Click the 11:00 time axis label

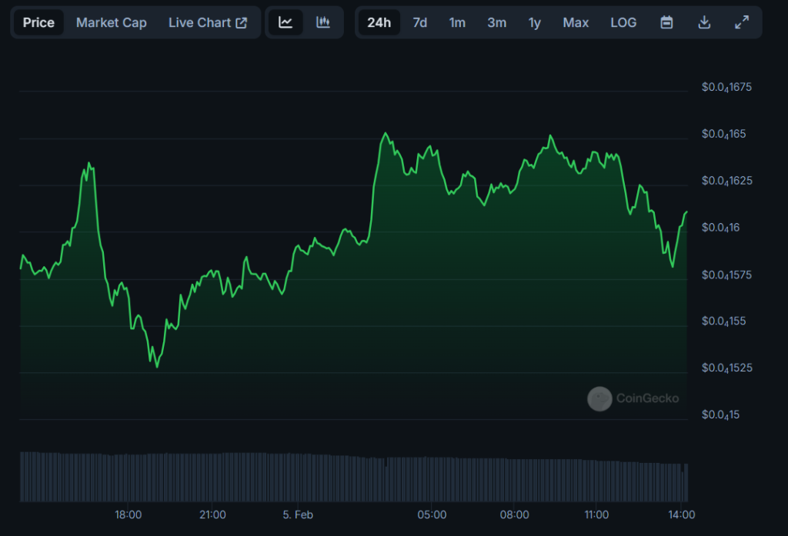(596, 515)
